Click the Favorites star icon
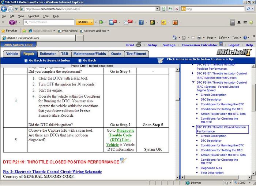The height and width of the screenshot is (186, 256). [3, 31]
